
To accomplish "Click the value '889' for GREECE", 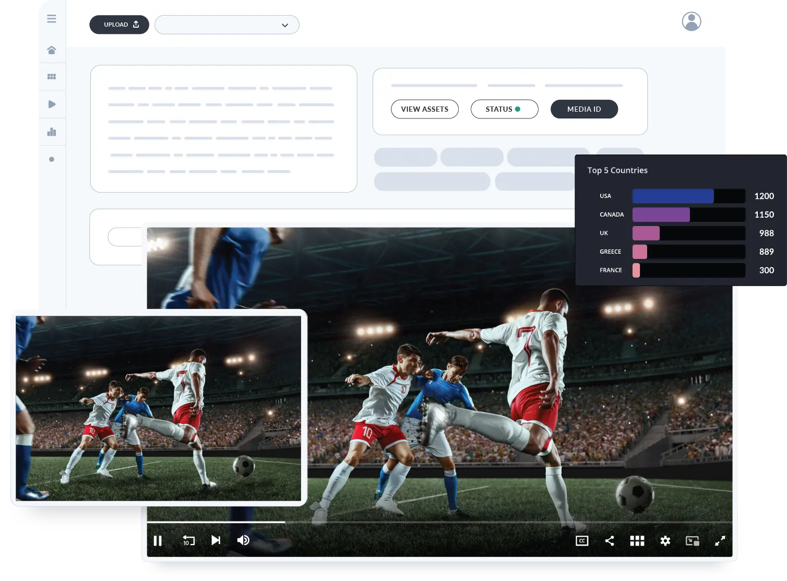I will tap(766, 252).
